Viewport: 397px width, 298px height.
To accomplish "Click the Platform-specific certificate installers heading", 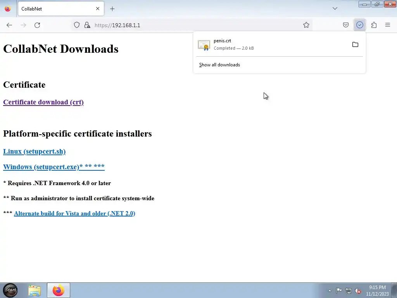I will tap(78, 133).
